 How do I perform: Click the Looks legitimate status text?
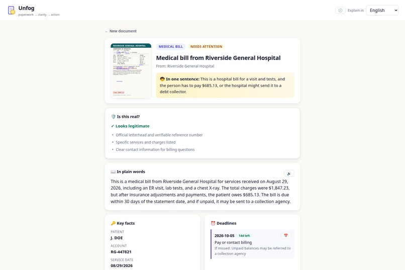[130, 126]
